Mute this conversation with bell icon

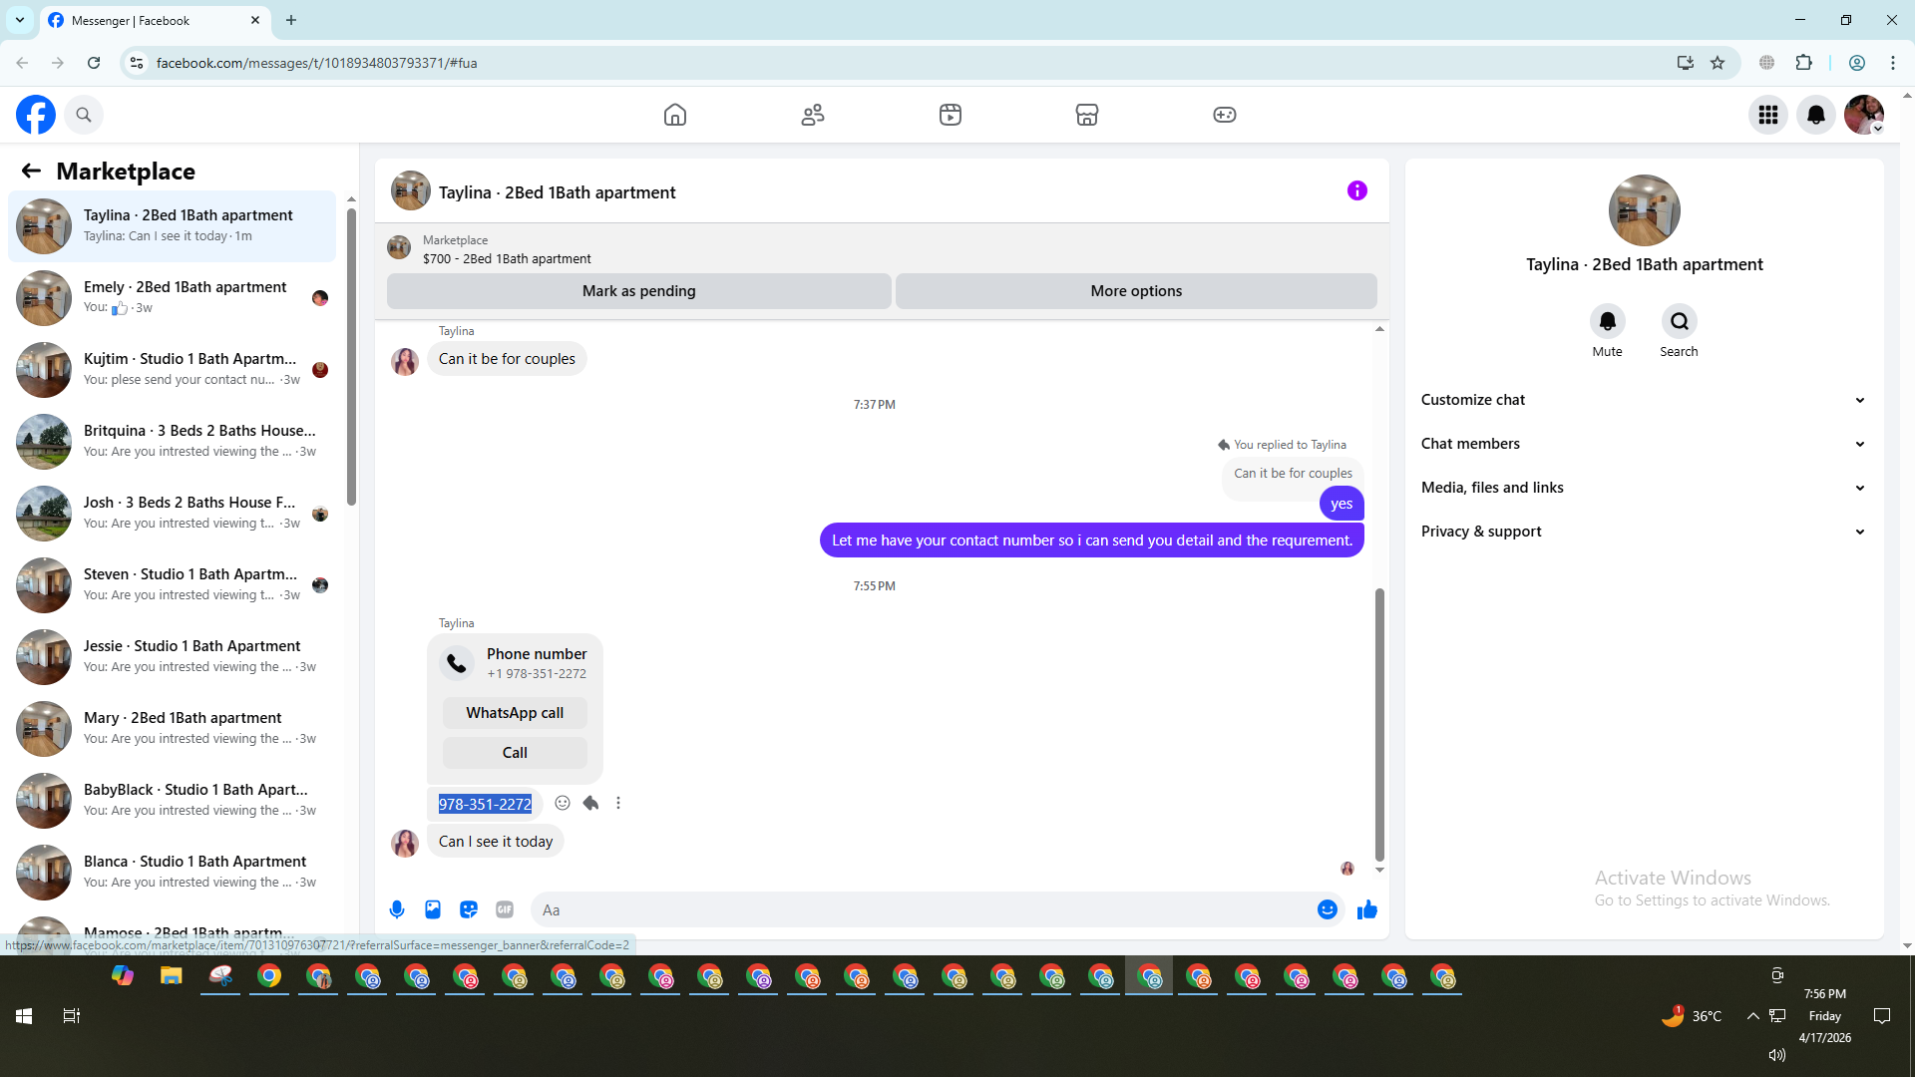1607,321
